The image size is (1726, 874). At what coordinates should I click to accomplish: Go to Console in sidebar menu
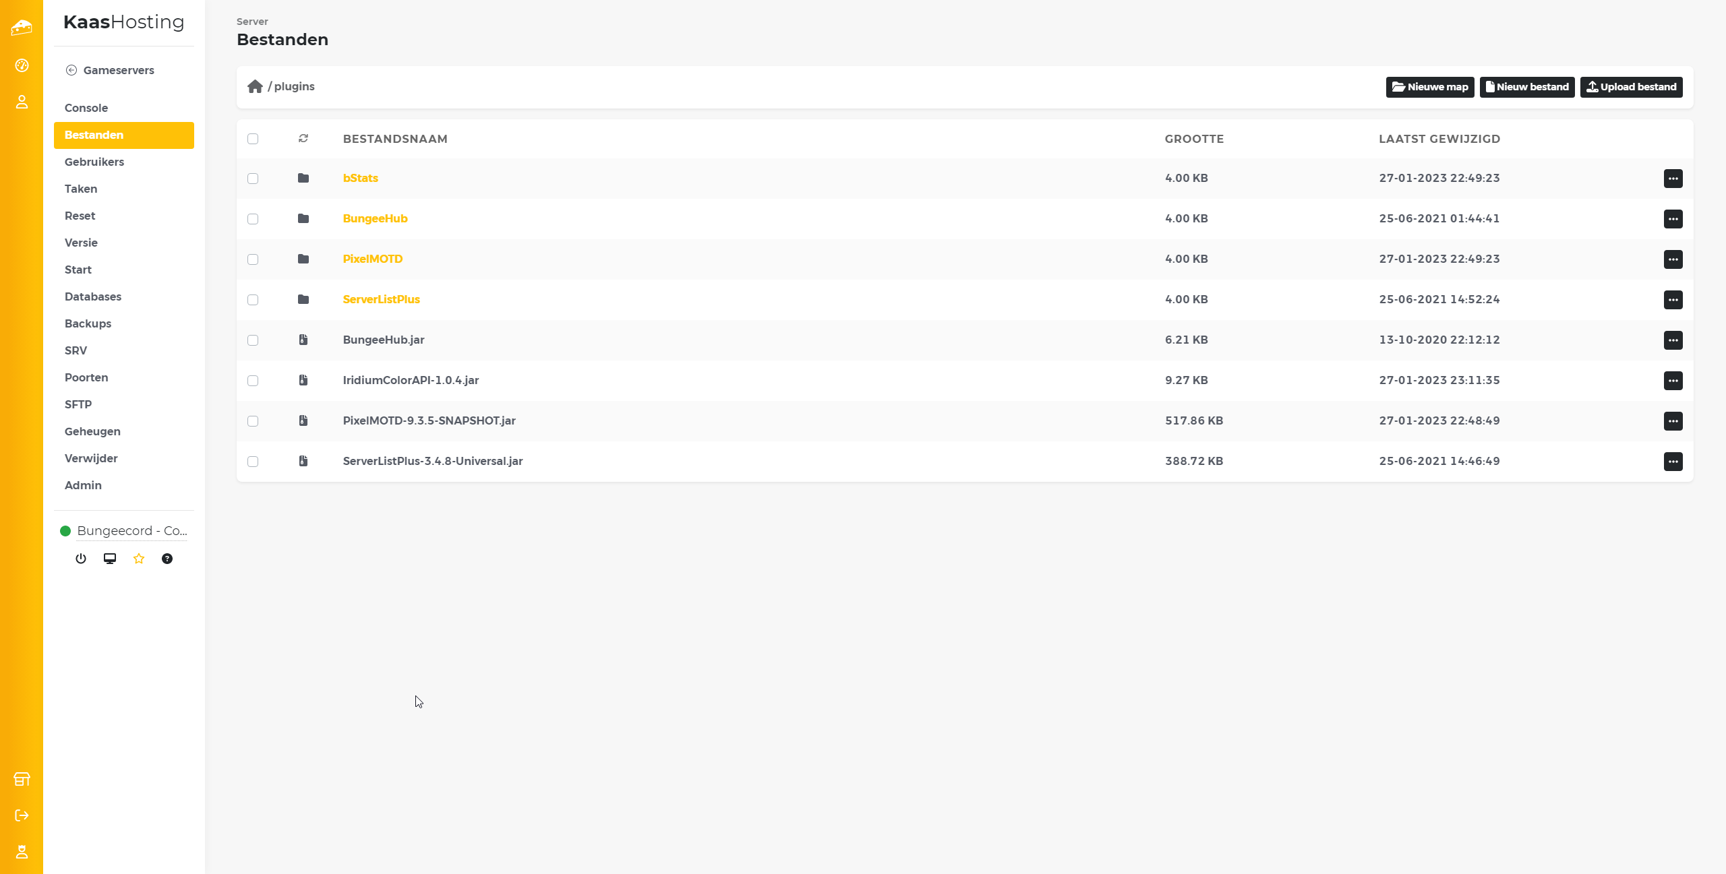[x=86, y=108]
